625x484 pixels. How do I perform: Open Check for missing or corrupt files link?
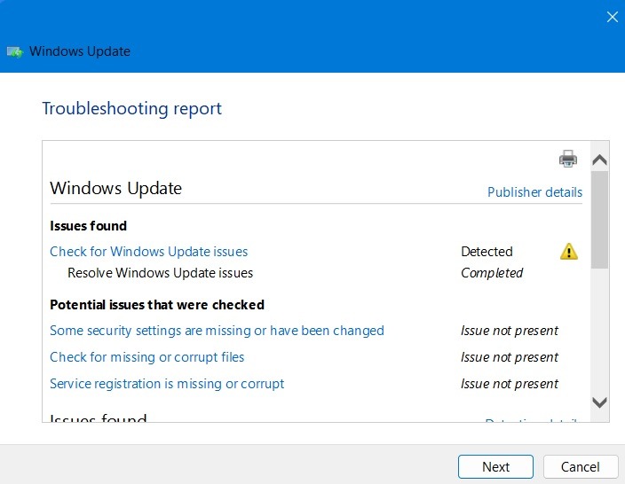pyautogui.click(x=147, y=357)
